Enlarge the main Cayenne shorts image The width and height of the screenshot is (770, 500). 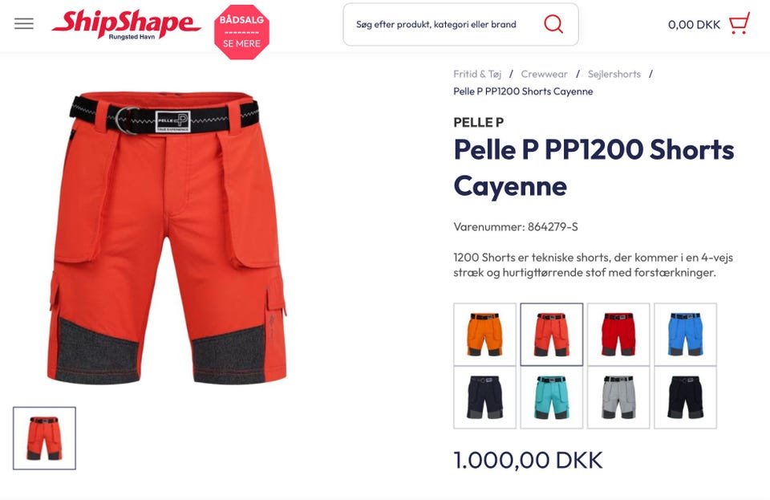[167, 238]
